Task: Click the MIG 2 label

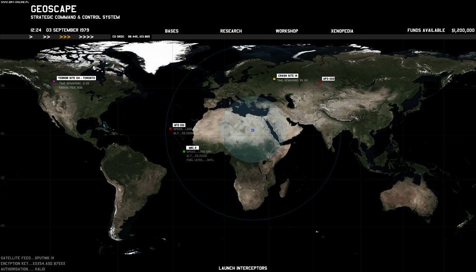Action: coord(192,148)
